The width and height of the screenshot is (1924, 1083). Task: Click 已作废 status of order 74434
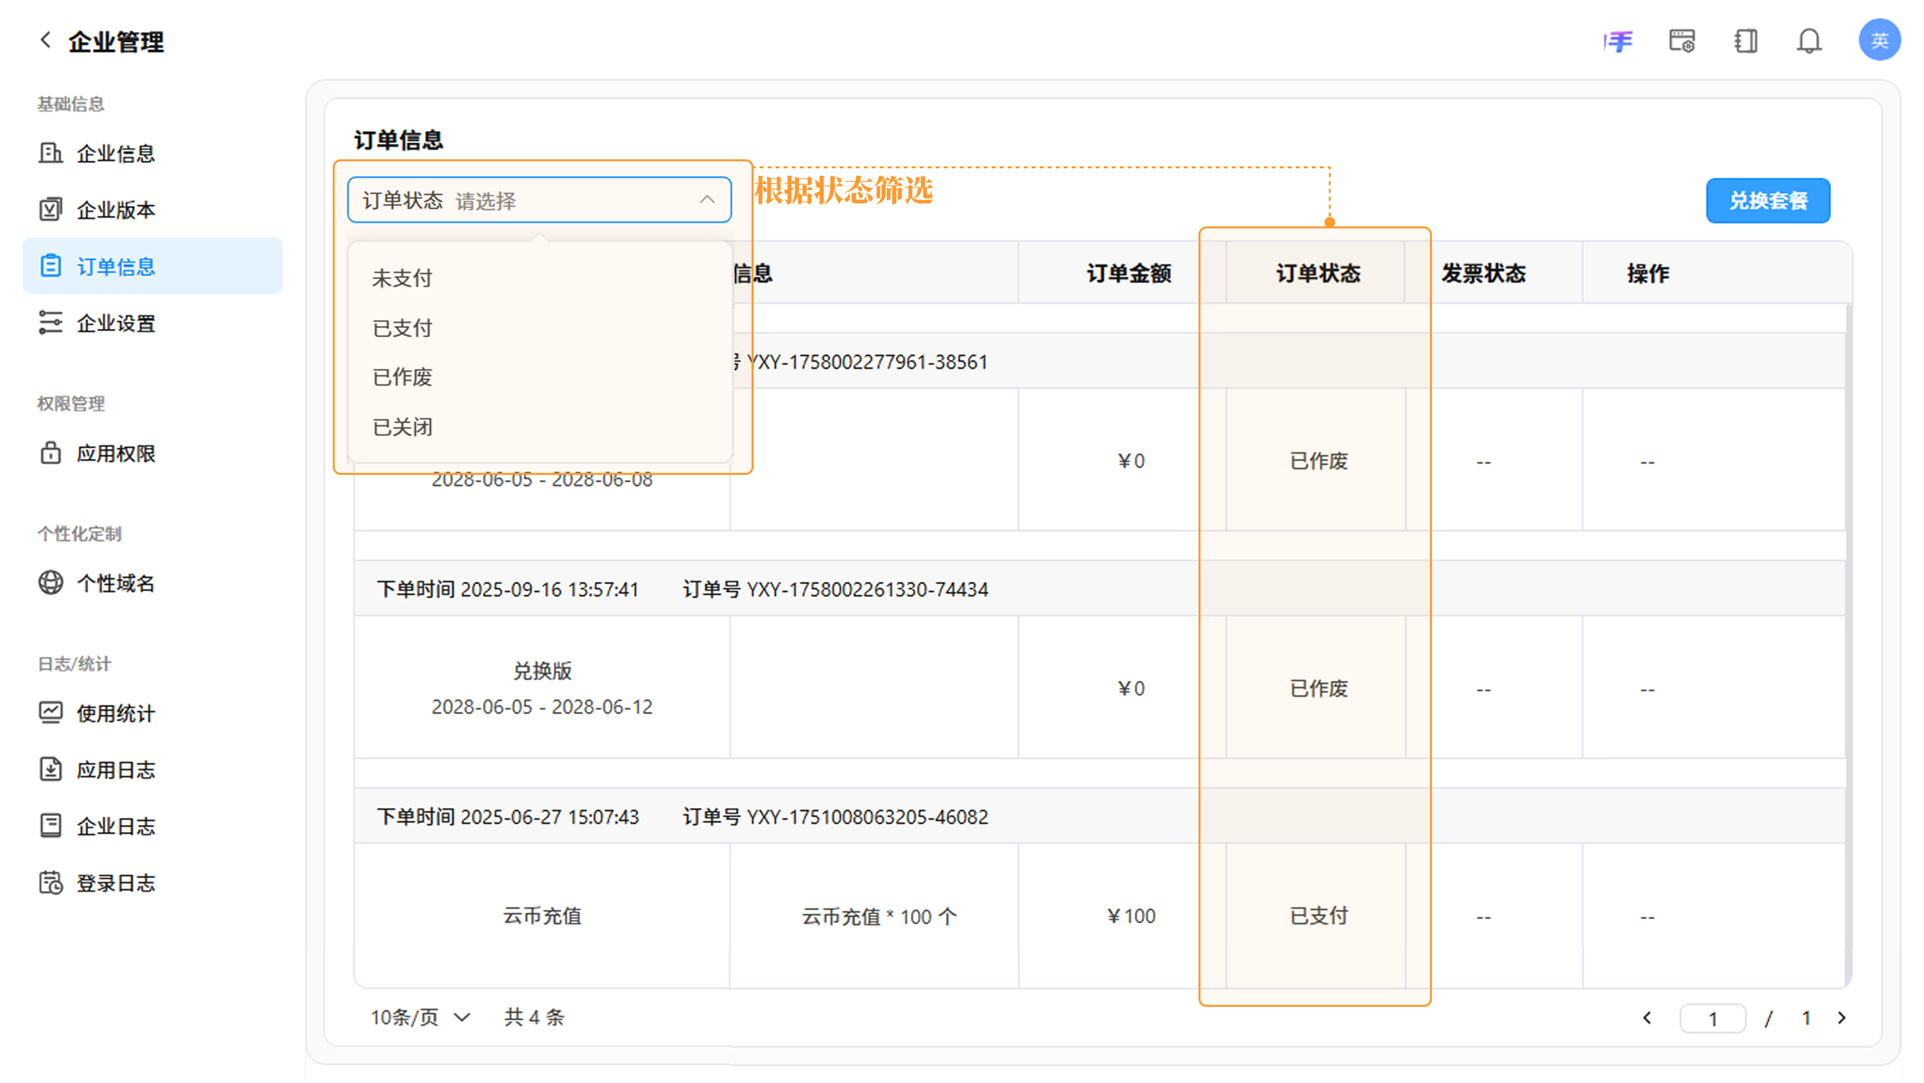pyautogui.click(x=1318, y=688)
